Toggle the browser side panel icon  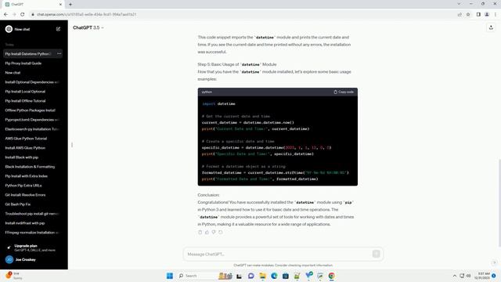tap(478, 14)
